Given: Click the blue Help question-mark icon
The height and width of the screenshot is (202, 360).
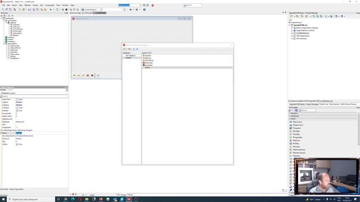Looking at the screenshot, I should pyautogui.click(x=145, y=10).
